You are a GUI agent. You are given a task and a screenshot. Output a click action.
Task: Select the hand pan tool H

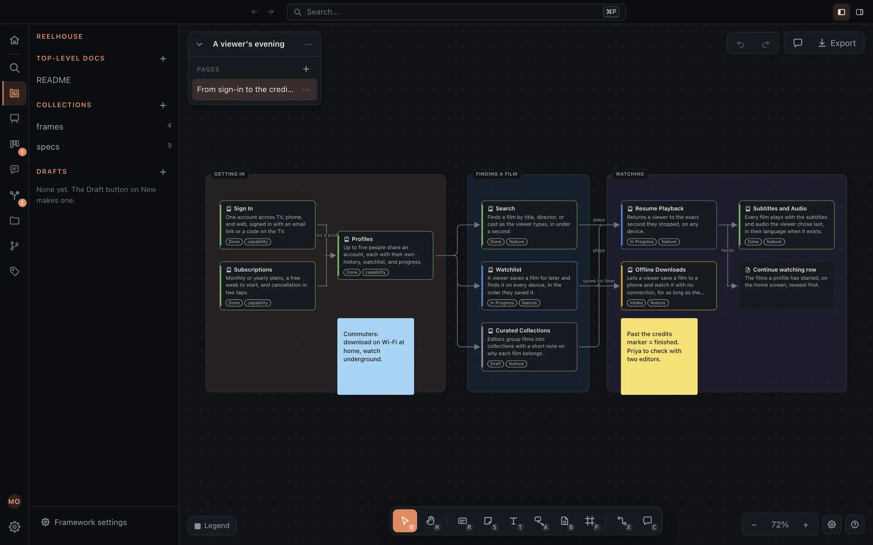(431, 521)
